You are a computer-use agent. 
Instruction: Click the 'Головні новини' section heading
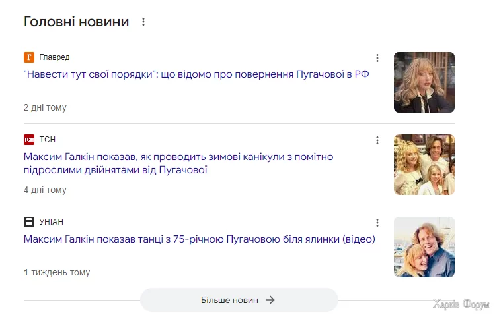click(x=77, y=22)
